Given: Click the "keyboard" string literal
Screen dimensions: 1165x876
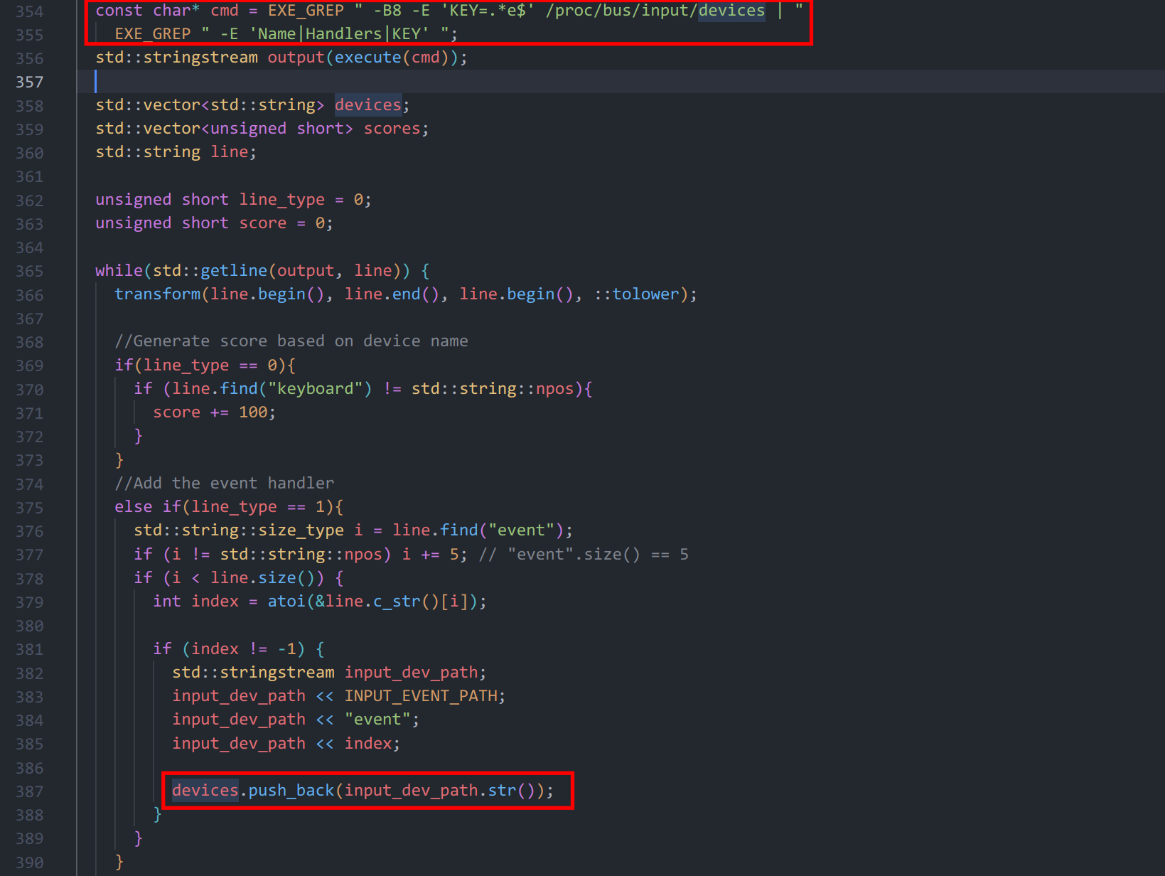Looking at the screenshot, I should click(315, 389).
